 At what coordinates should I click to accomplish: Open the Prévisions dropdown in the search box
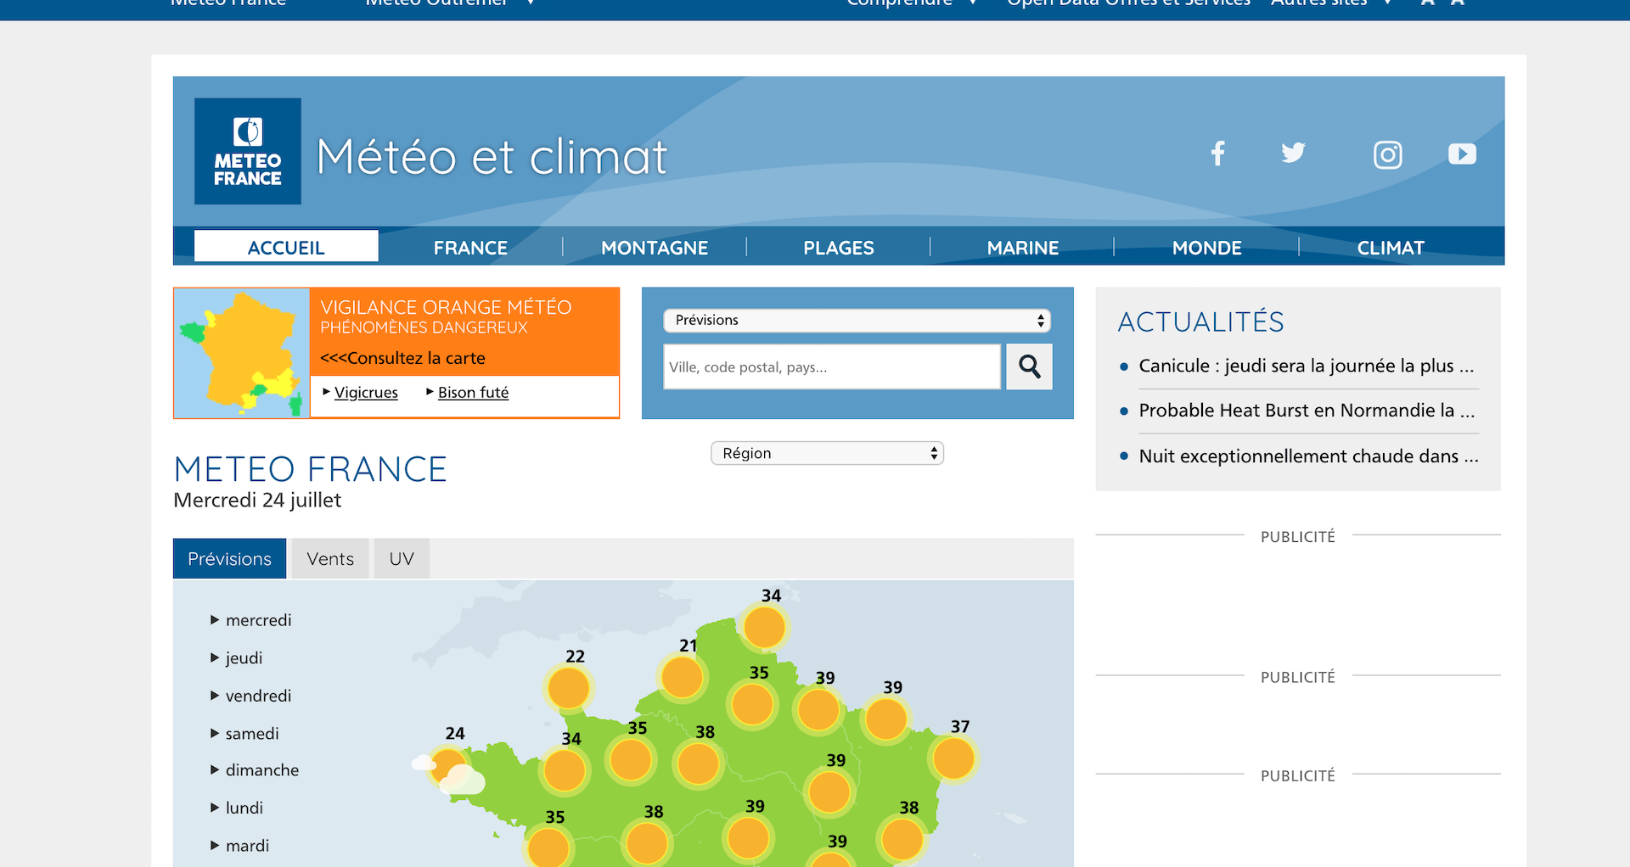pyautogui.click(x=857, y=320)
